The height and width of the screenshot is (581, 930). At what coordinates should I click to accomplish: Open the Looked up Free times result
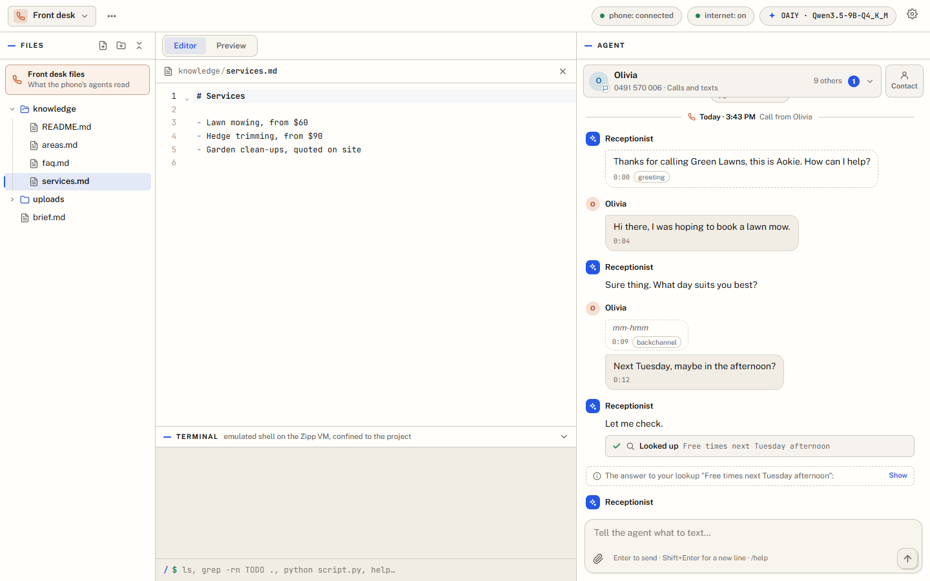point(759,446)
